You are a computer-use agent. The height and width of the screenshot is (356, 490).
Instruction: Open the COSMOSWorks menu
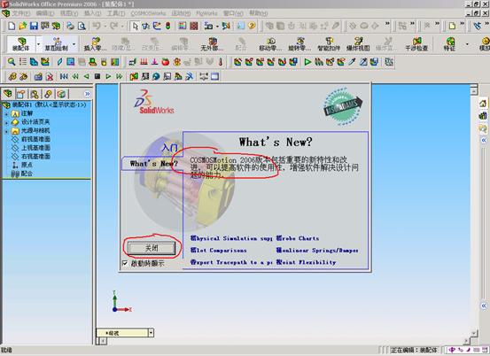[x=148, y=13]
